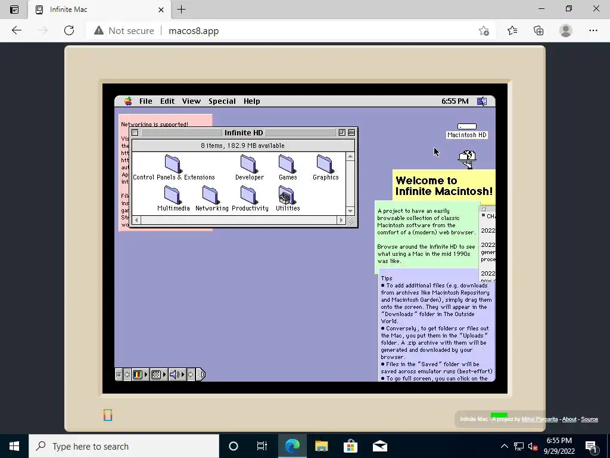610x458 pixels.
Task: Open Mail app from taskbar
Action: [379, 446]
